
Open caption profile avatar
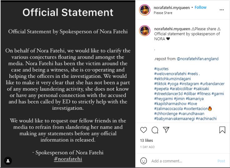click(145, 31)
